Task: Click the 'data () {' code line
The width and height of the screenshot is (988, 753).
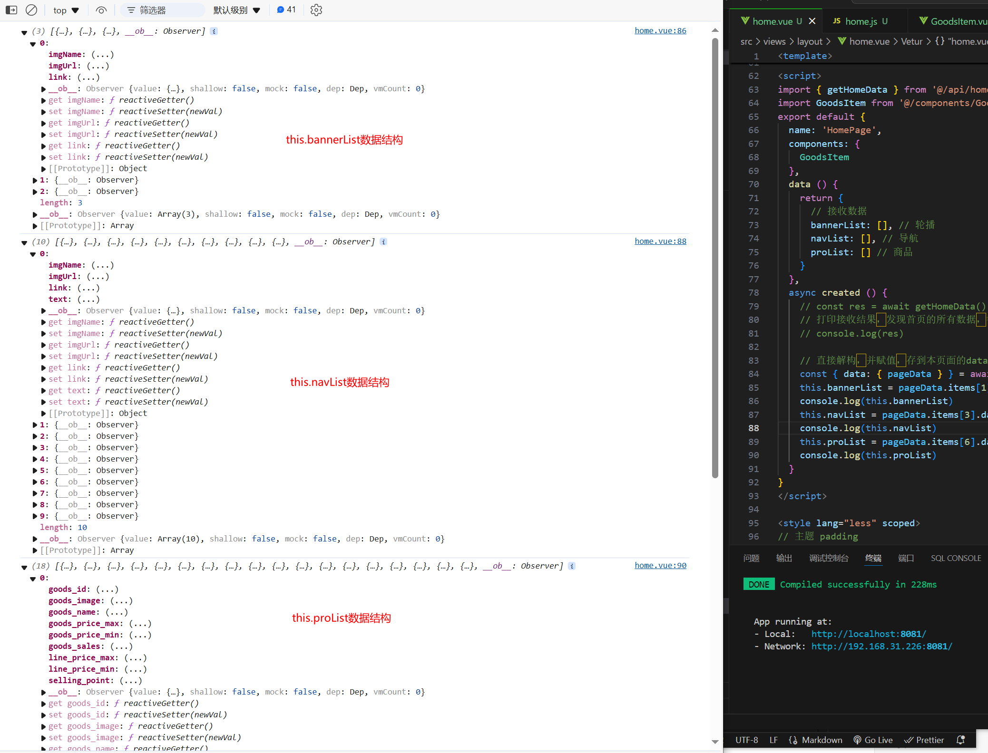Action: tap(813, 184)
